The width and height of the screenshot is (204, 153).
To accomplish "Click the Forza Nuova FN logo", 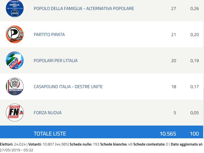I will tap(15, 113).
